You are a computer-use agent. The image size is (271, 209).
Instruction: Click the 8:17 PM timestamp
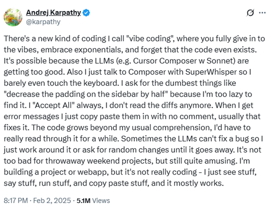16,201
